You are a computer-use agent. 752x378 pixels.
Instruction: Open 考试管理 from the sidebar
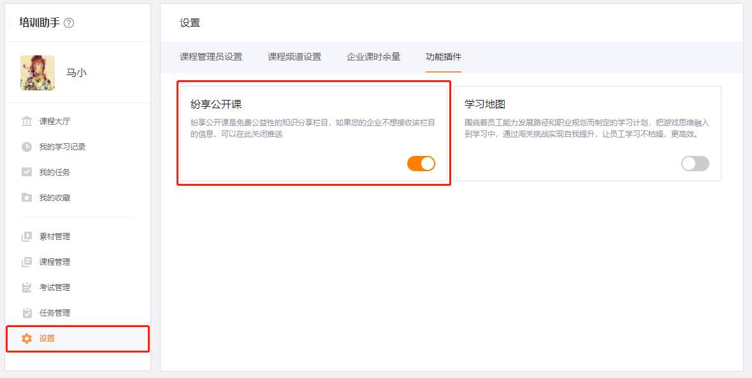[x=55, y=288]
